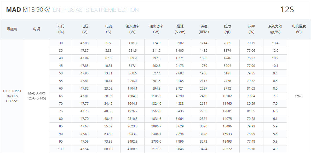Click the thrust value 20522
The image size is (311, 153).
227,149
